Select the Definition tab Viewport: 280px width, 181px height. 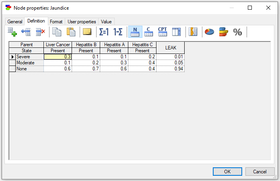(x=36, y=21)
